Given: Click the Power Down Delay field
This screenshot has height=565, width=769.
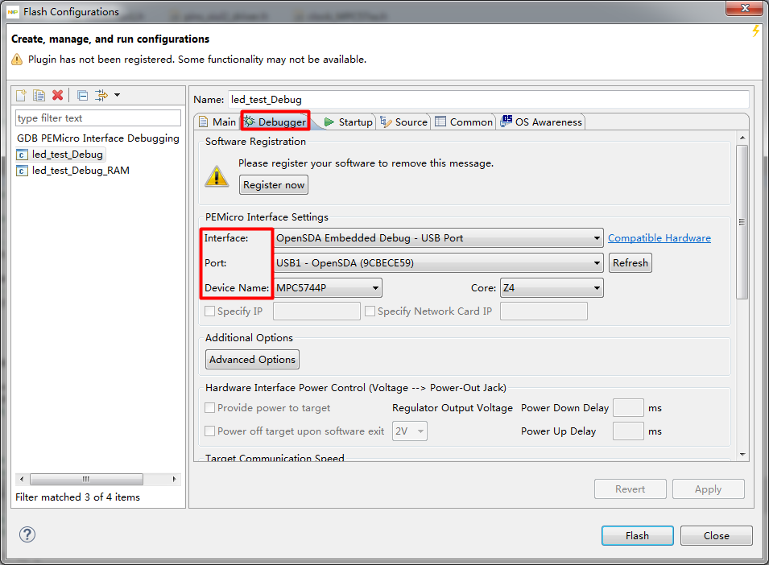Looking at the screenshot, I should pyautogui.click(x=628, y=408).
